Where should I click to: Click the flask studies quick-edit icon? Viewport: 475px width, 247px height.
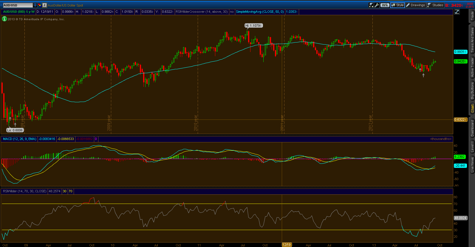coord(371,5)
